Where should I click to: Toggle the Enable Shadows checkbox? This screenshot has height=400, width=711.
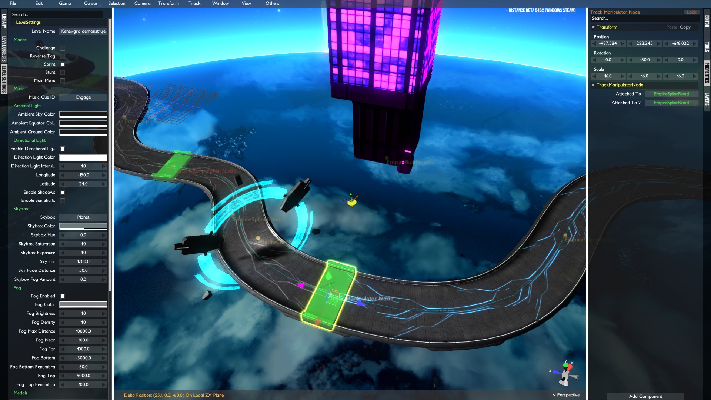63,193
